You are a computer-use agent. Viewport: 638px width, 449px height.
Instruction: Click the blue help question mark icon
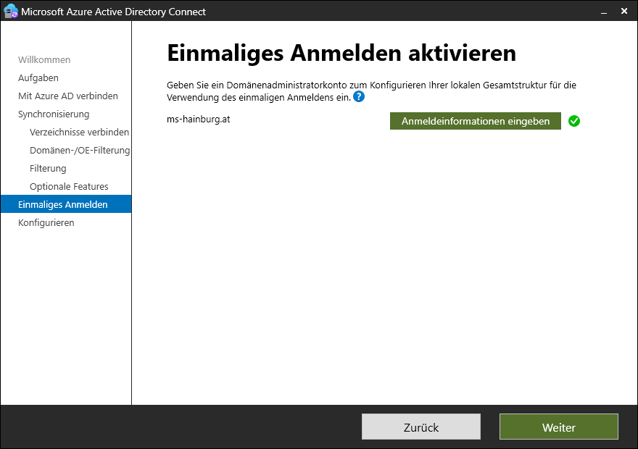359,96
